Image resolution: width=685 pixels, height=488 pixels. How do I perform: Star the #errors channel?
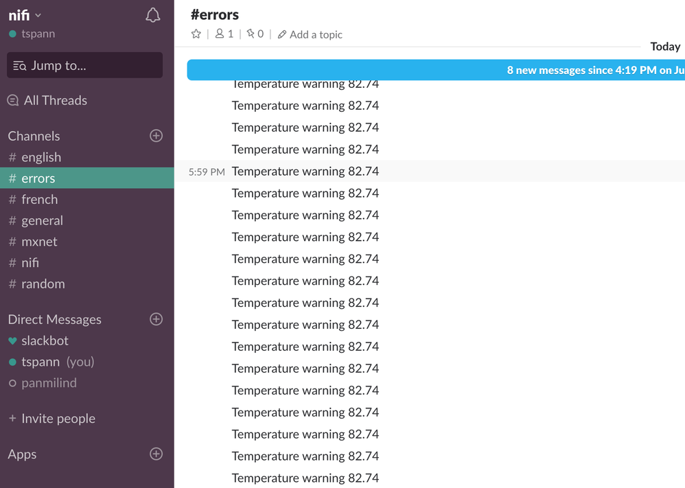point(196,34)
